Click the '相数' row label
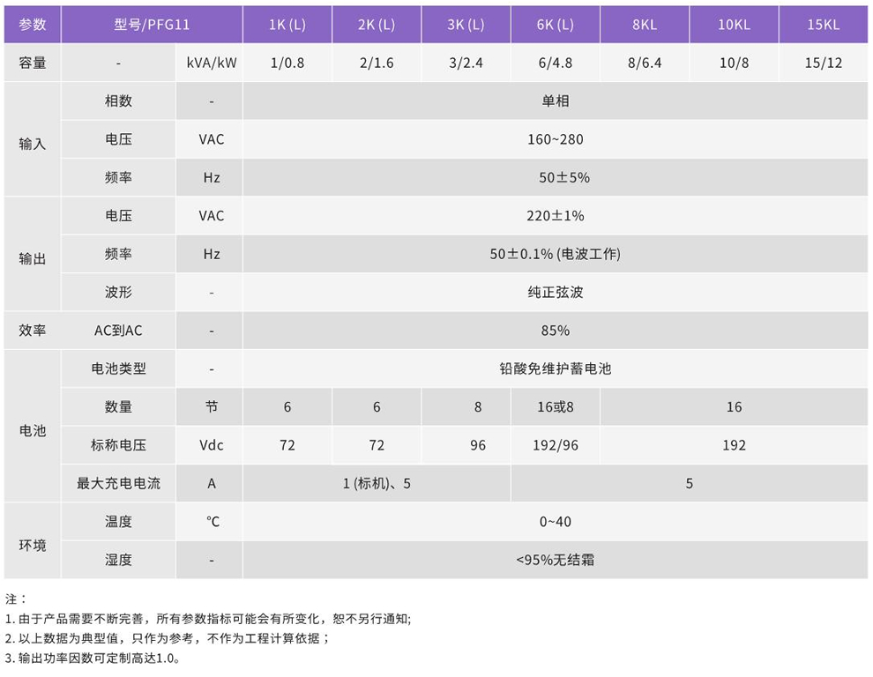873x677 pixels. click(x=118, y=101)
